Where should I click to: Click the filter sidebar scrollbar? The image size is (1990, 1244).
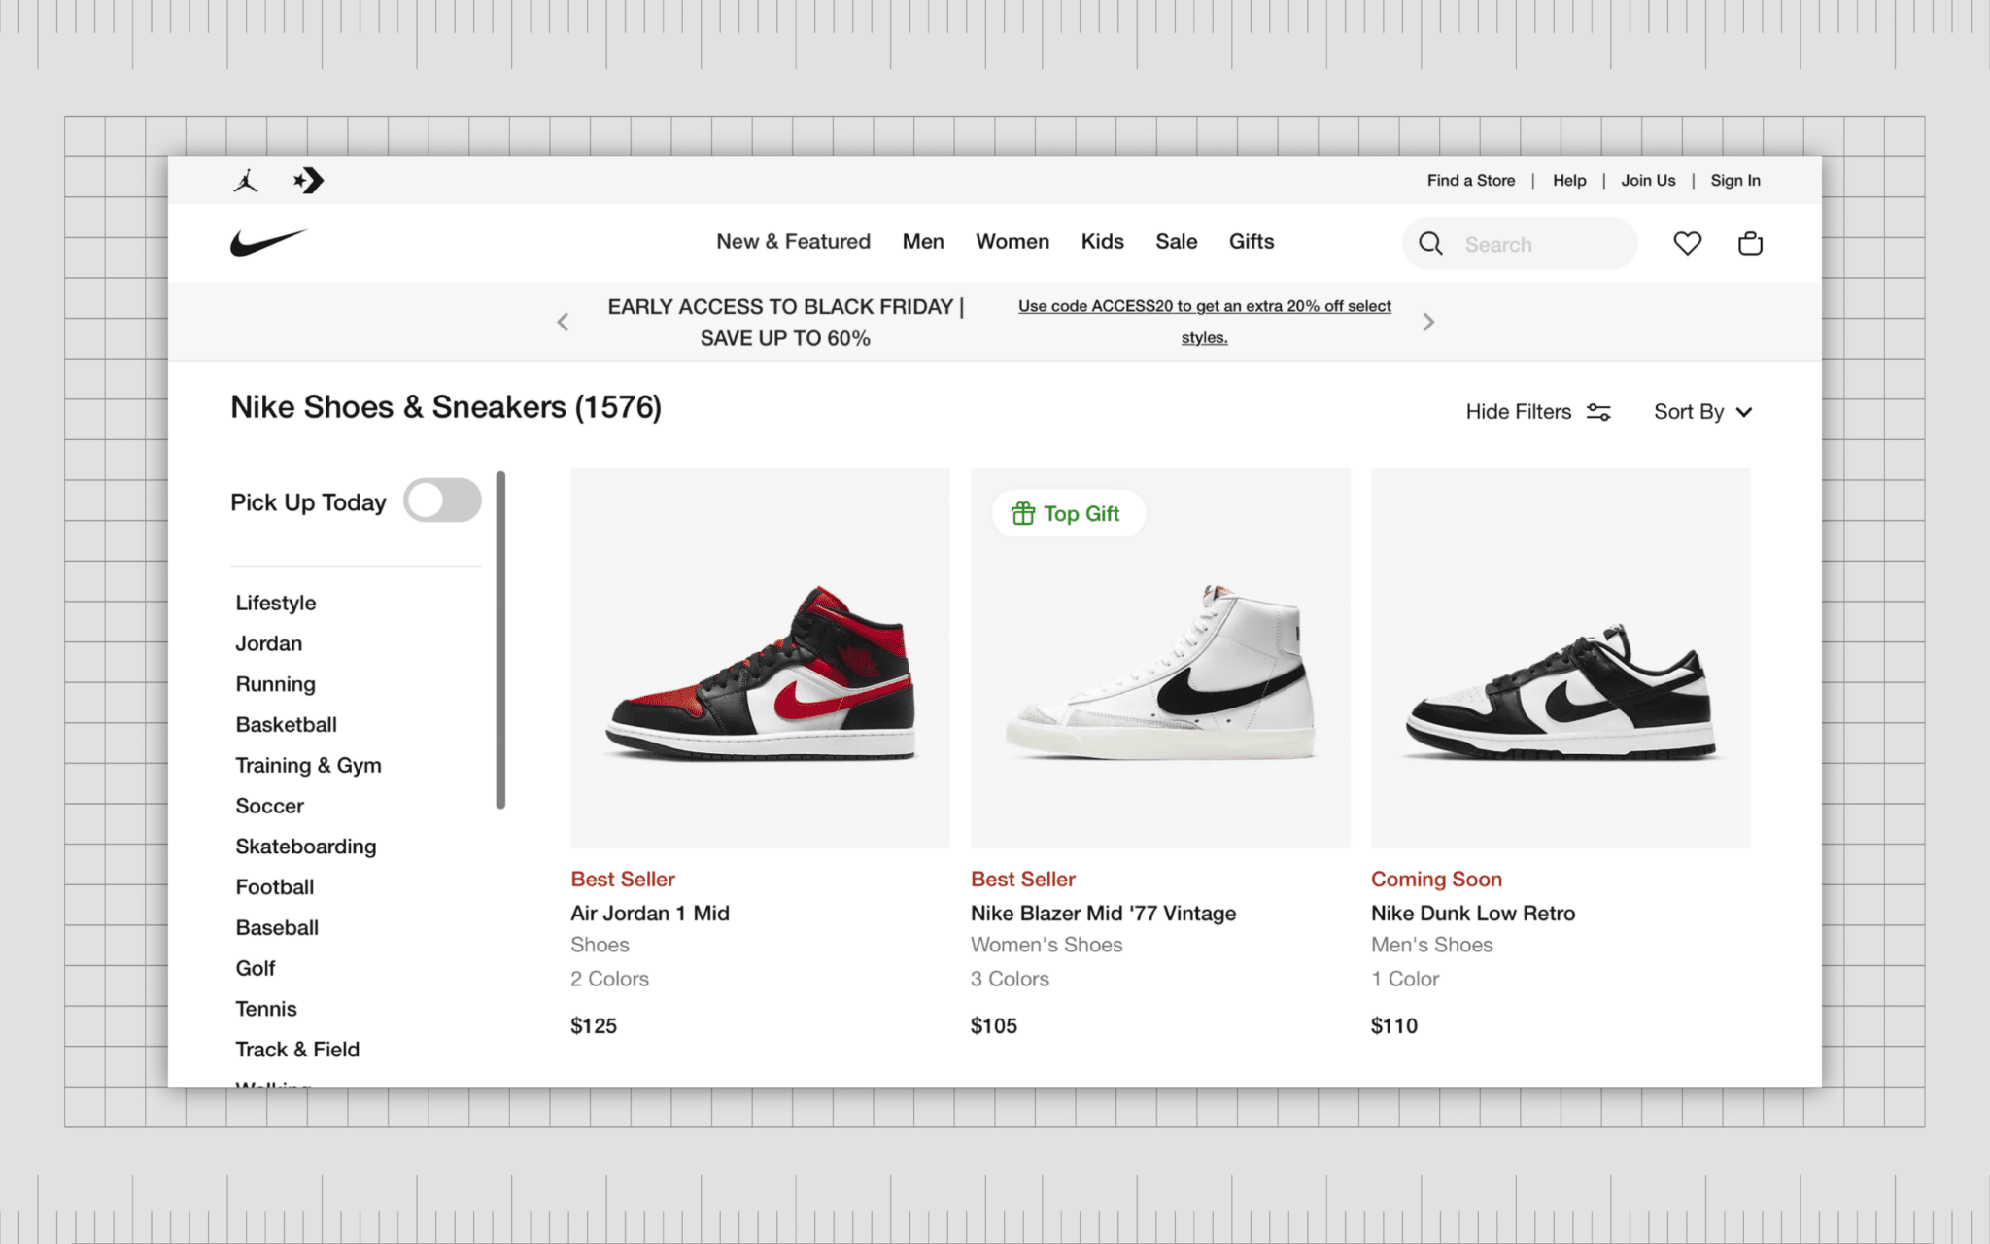point(500,639)
